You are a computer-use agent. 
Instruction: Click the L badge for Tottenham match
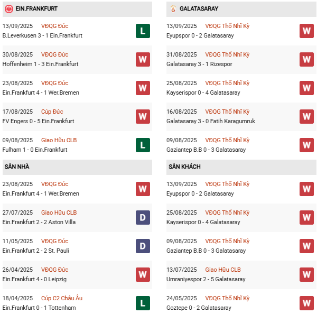click(x=143, y=303)
